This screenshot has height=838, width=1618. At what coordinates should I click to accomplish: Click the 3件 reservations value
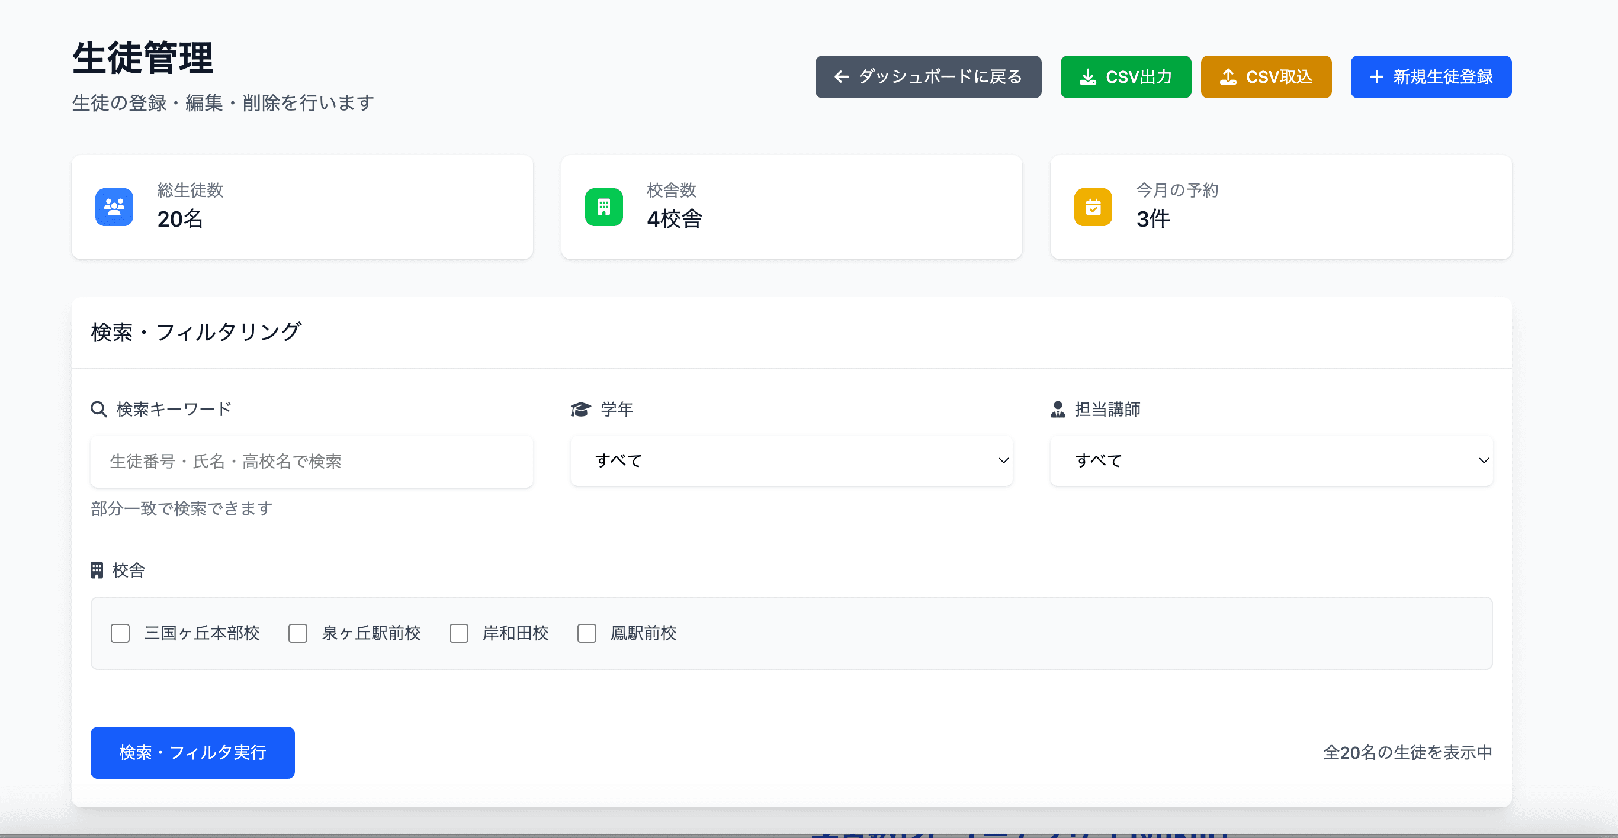point(1152,219)
